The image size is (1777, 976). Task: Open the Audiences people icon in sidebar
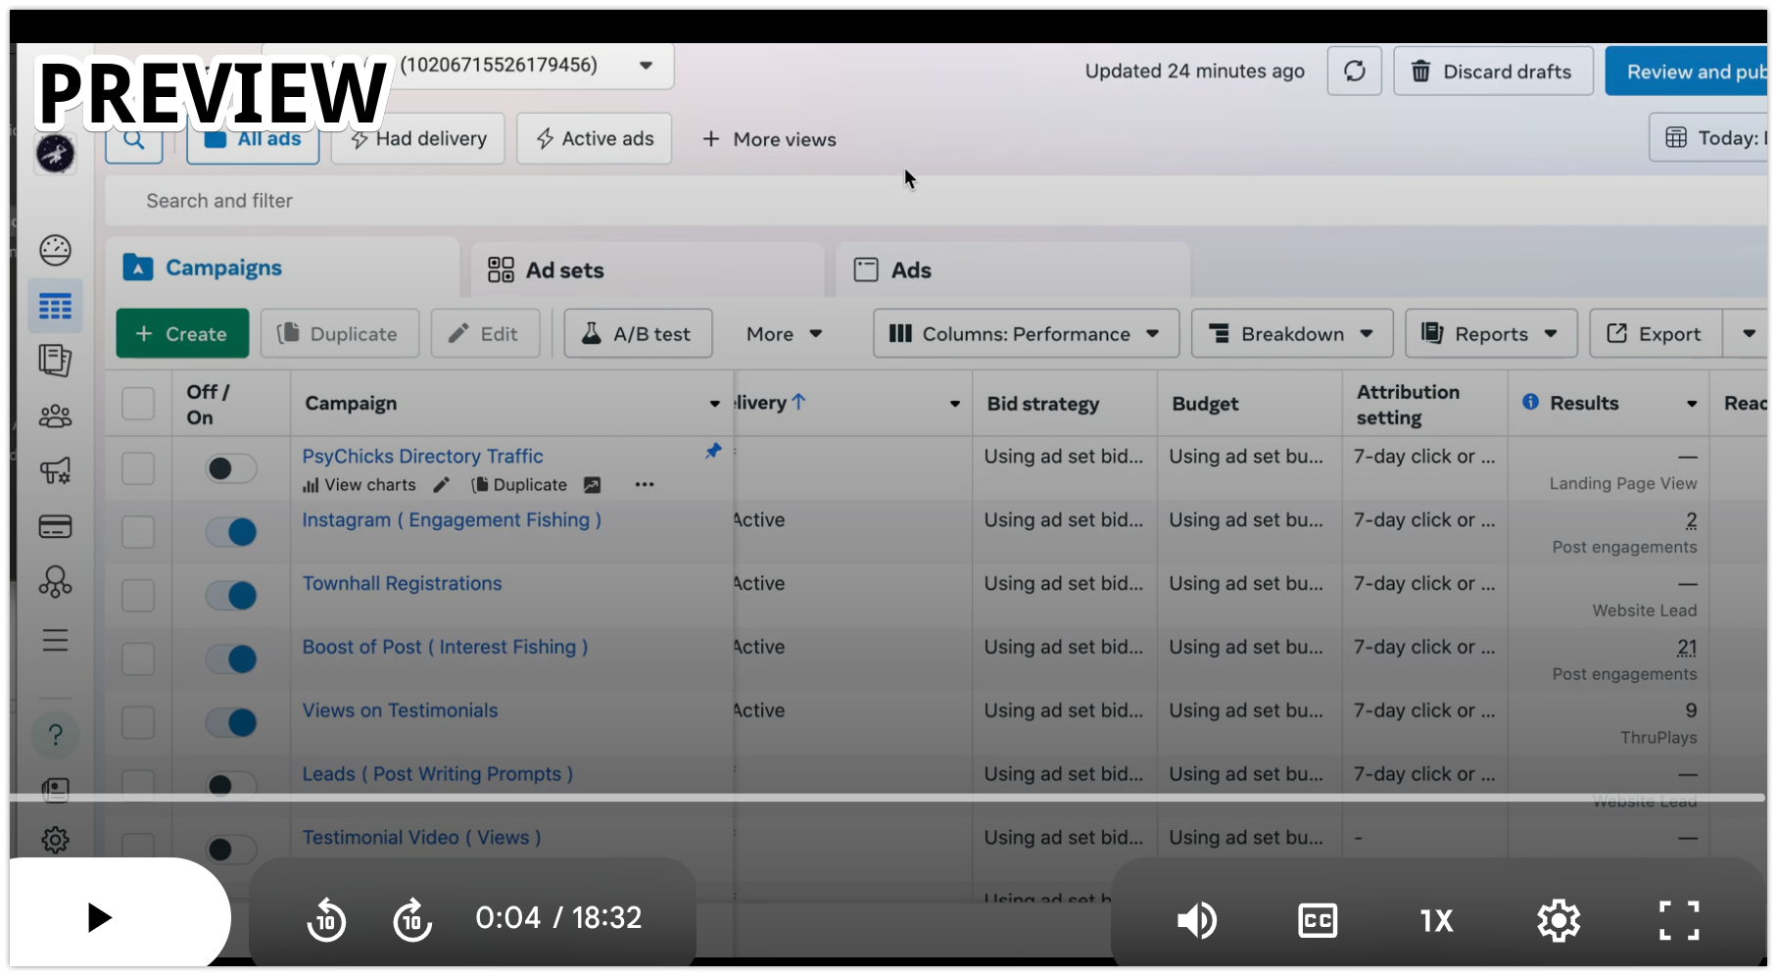click(x=55, y=416)
